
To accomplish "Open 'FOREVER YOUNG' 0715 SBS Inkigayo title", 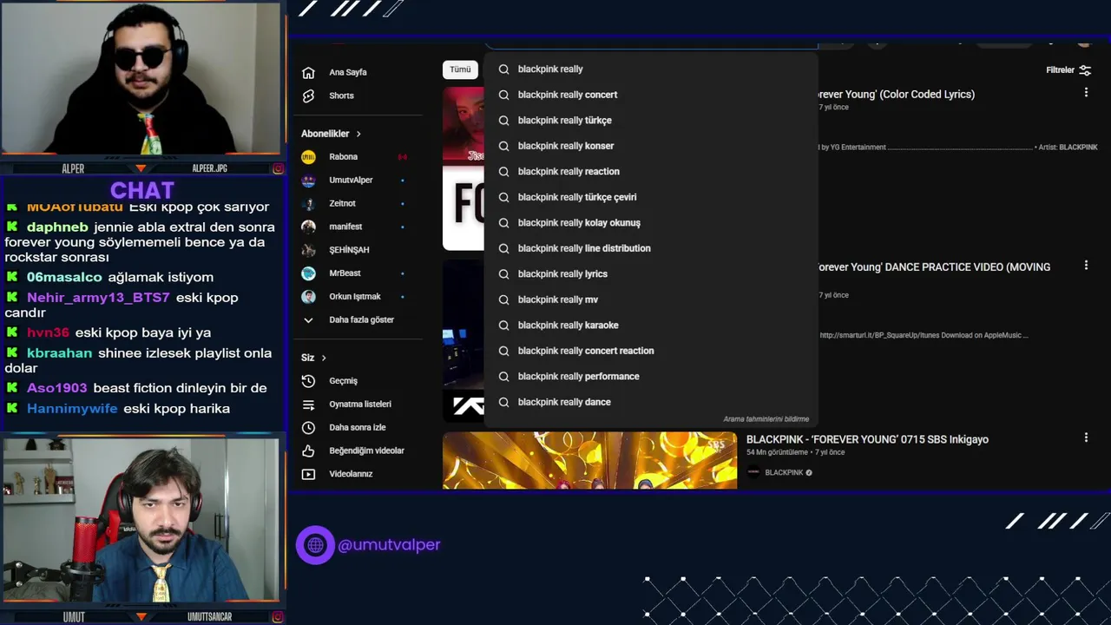I will [x=867, y=439].
